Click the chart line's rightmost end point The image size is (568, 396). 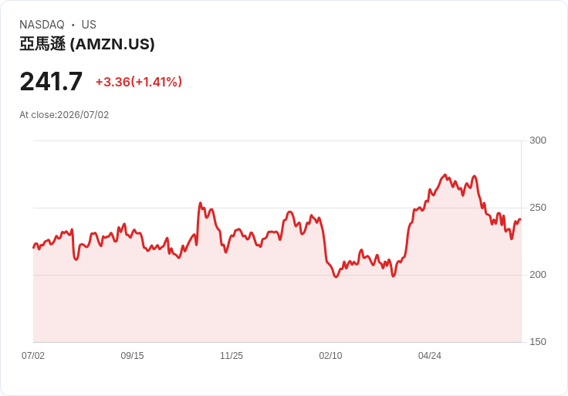(520, 219)
